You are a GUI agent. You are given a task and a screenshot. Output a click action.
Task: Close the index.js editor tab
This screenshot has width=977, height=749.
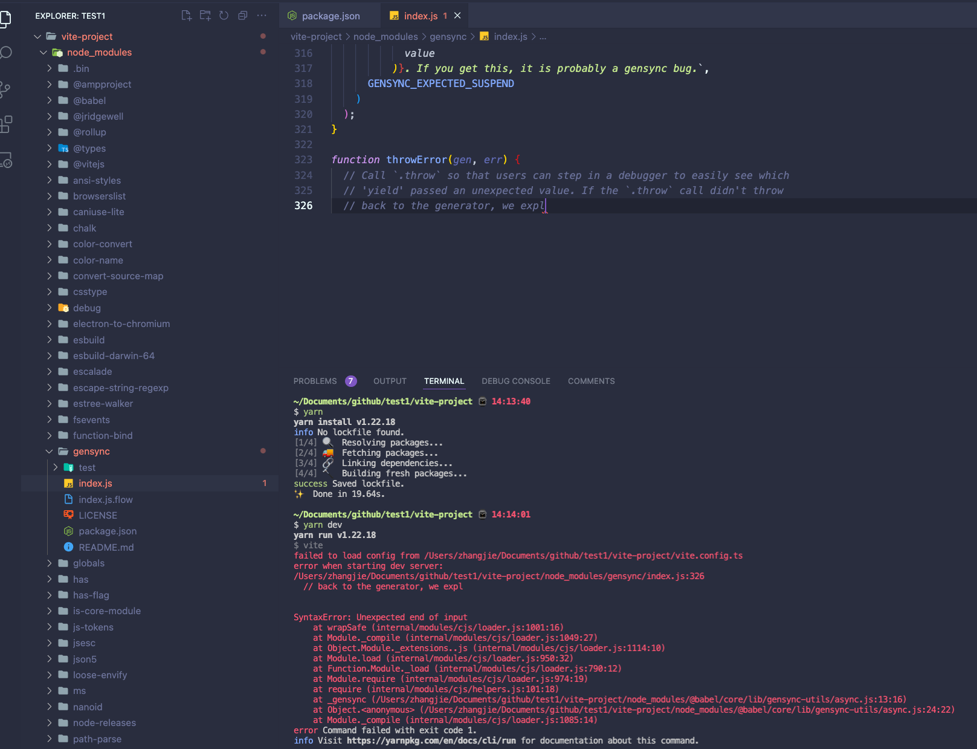tap(457, 16)
